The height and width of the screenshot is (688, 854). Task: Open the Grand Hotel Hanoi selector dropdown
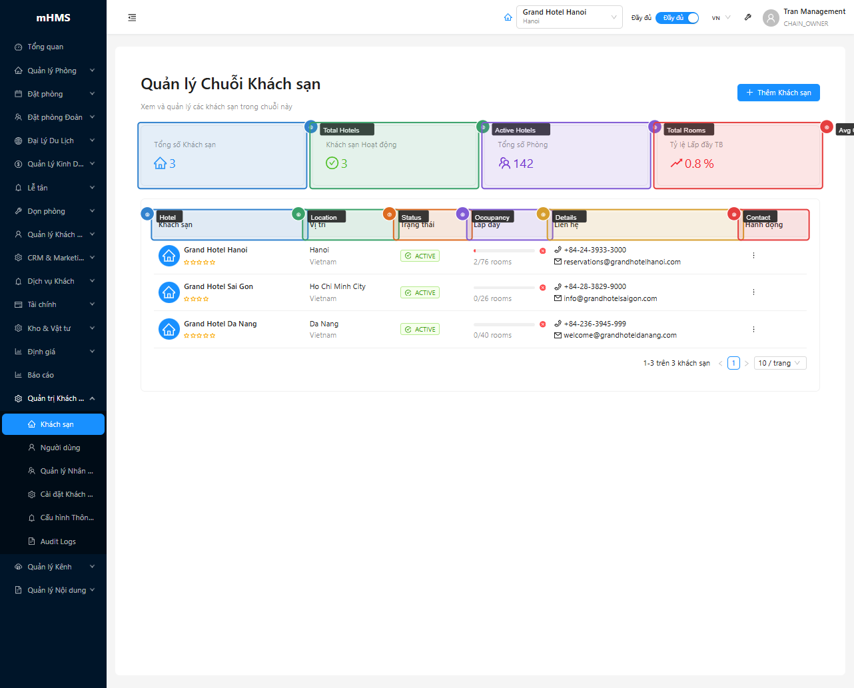569,17
